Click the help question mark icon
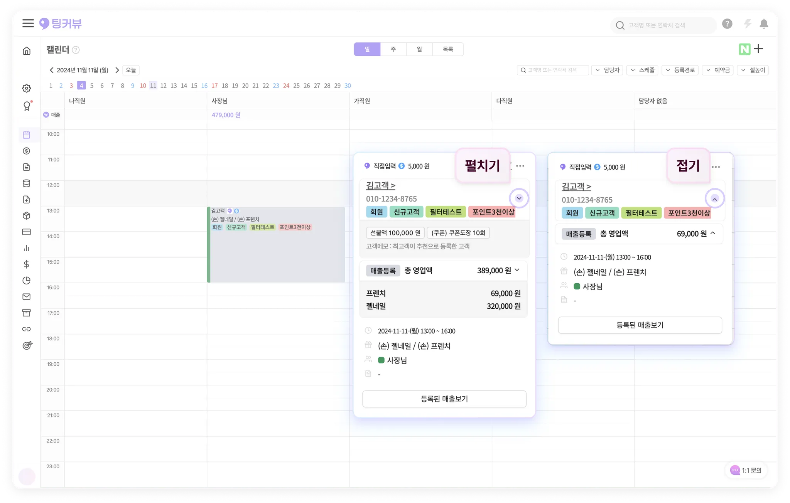Viewport: 790px width, 503px height. tap(727, 24)
